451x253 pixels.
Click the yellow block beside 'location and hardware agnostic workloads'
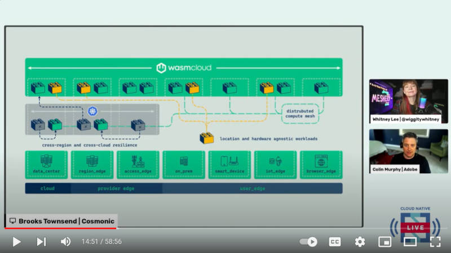207,138
